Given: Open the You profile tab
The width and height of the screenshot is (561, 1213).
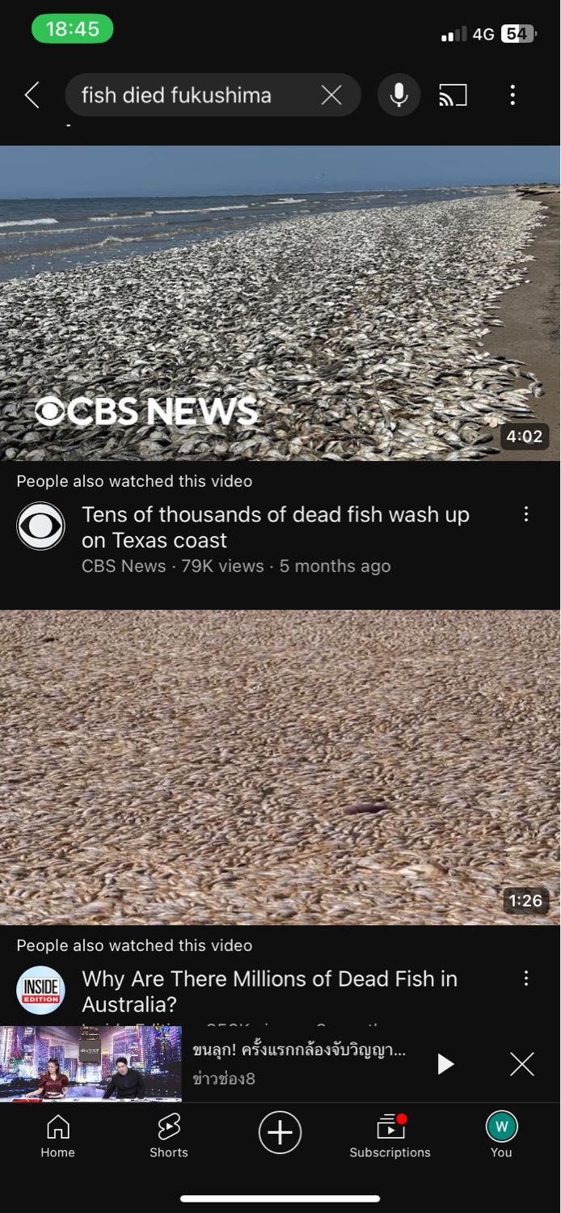Looking at the screenshot, I should point(501,1135).
